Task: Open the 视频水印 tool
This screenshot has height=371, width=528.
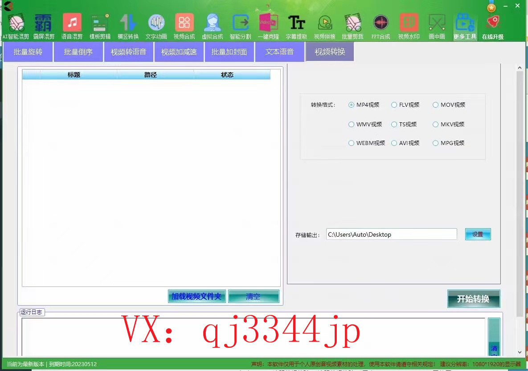Action: (x=409, y=27)
